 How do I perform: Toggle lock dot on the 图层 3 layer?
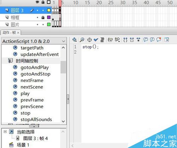point(43,10)
